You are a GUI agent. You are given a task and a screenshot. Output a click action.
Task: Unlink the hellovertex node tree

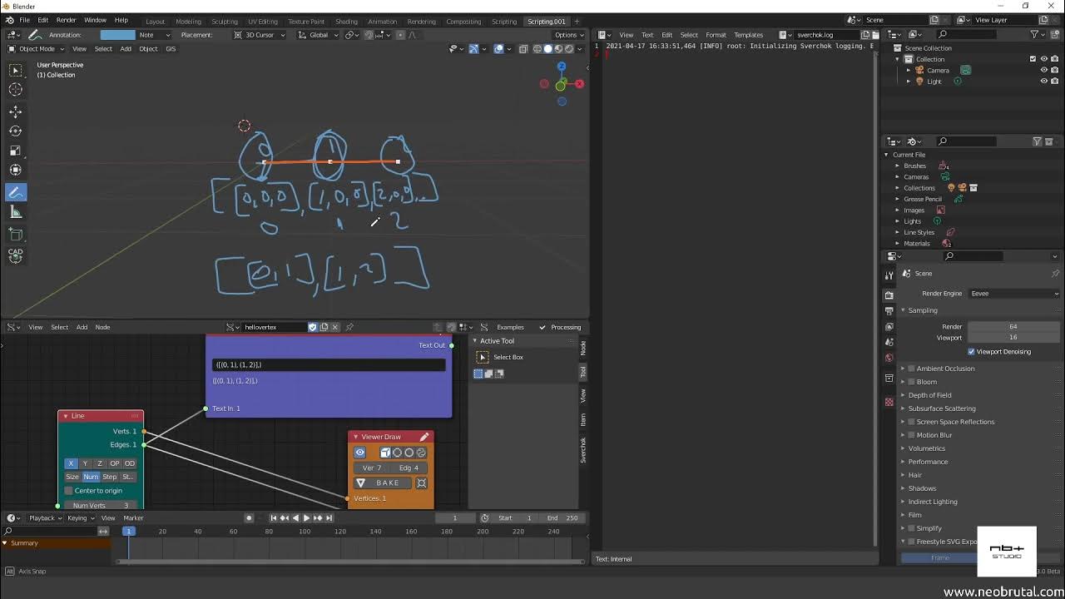pos(335,327)
